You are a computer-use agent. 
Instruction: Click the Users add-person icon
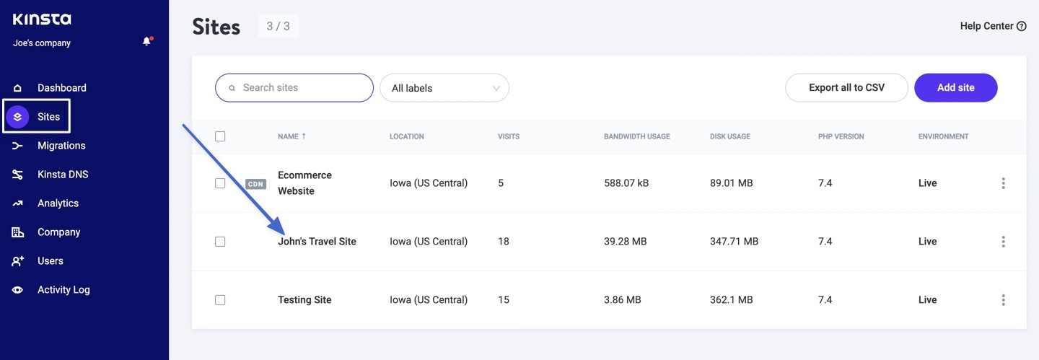click(17, 261)
